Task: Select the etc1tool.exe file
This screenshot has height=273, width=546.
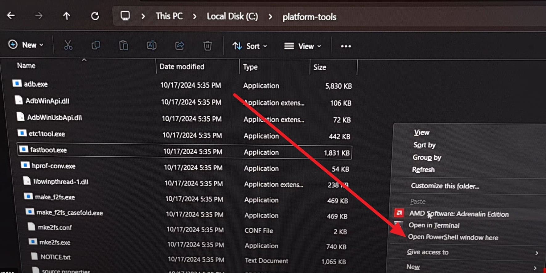Action: point(47,134)
